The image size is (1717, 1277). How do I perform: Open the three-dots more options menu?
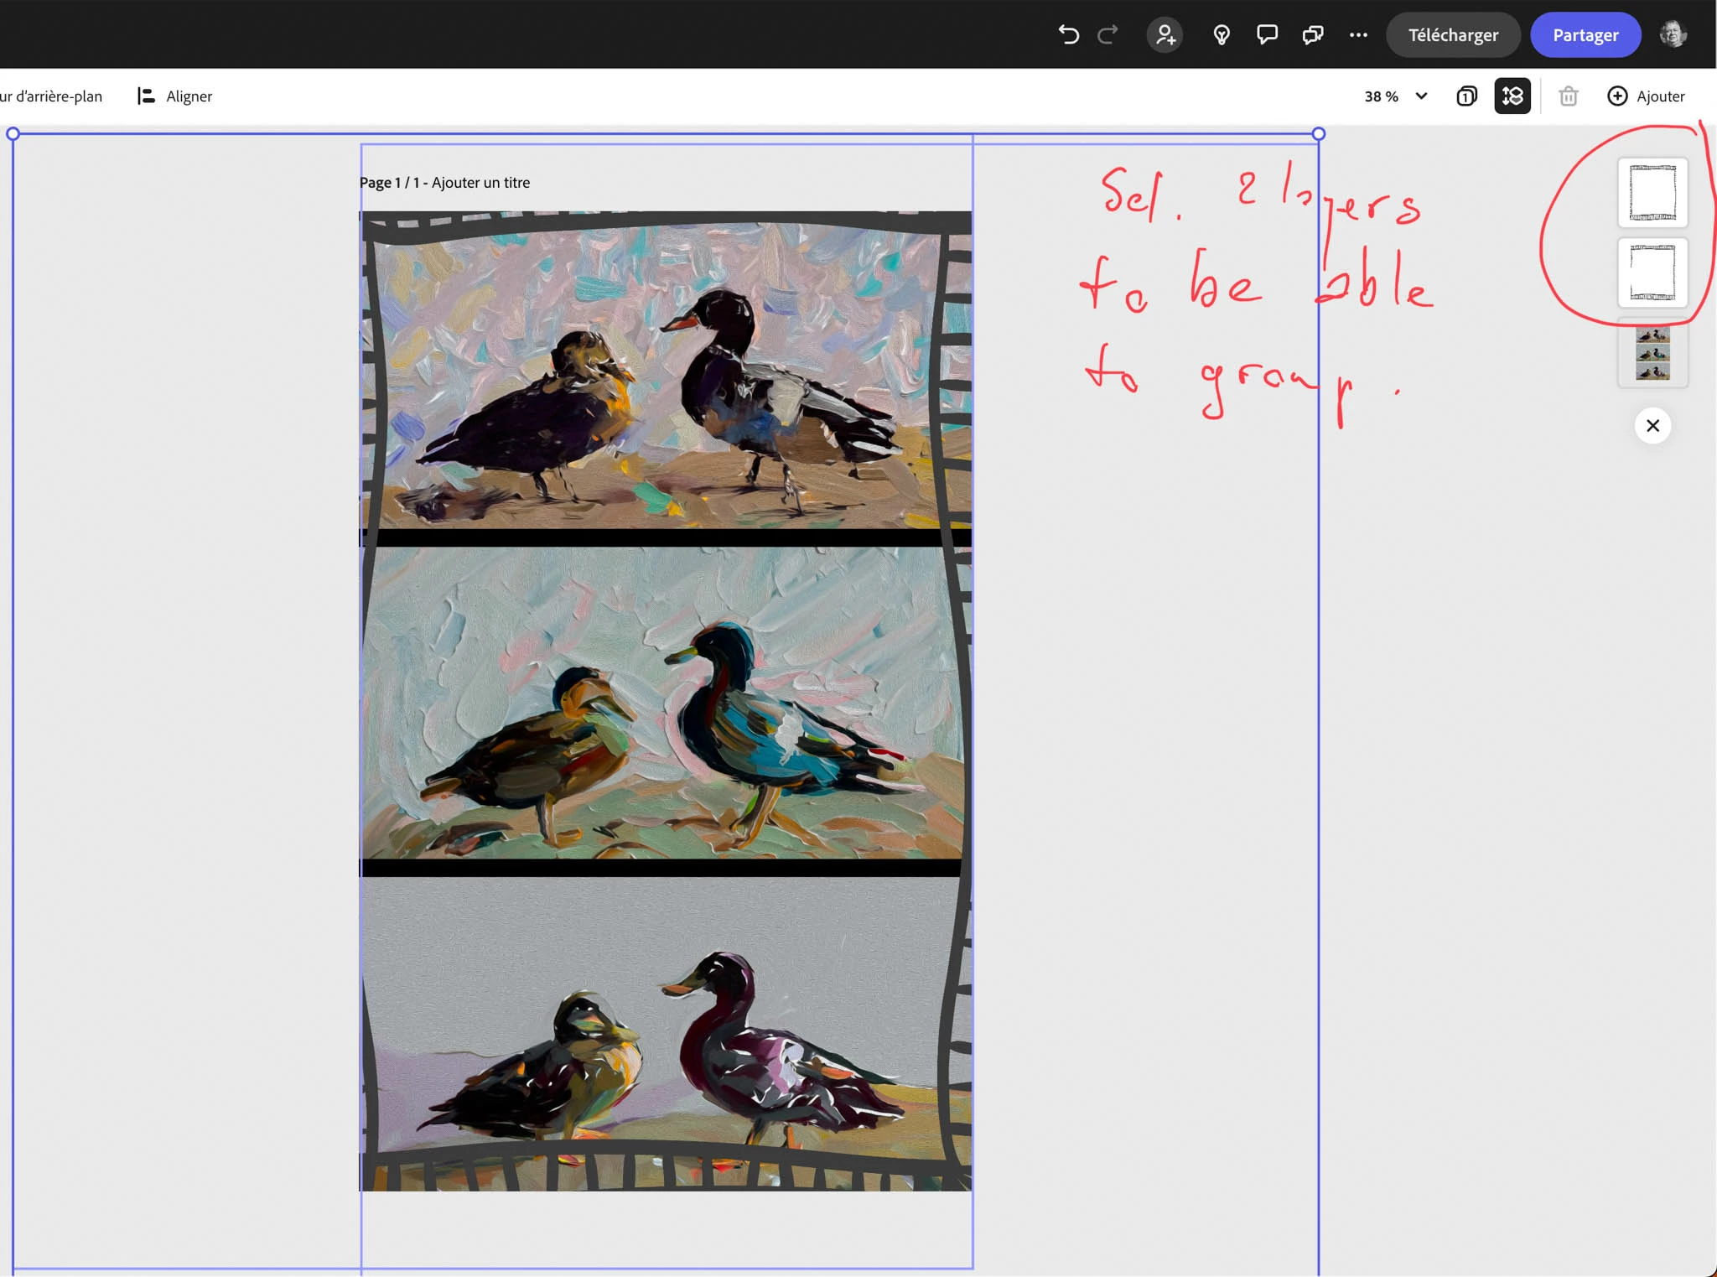pyautogui.click(x=1358, y=34)
